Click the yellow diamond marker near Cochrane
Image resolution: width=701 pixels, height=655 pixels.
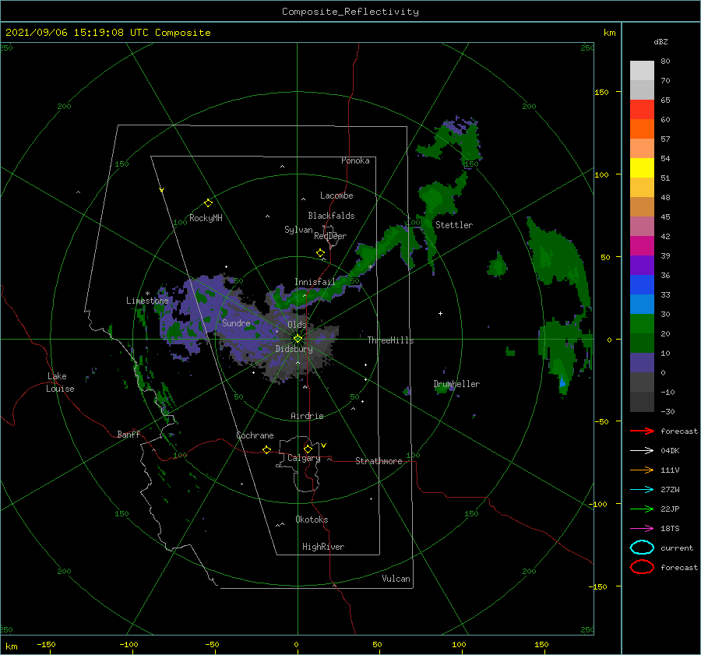click(x=266, y=449)
